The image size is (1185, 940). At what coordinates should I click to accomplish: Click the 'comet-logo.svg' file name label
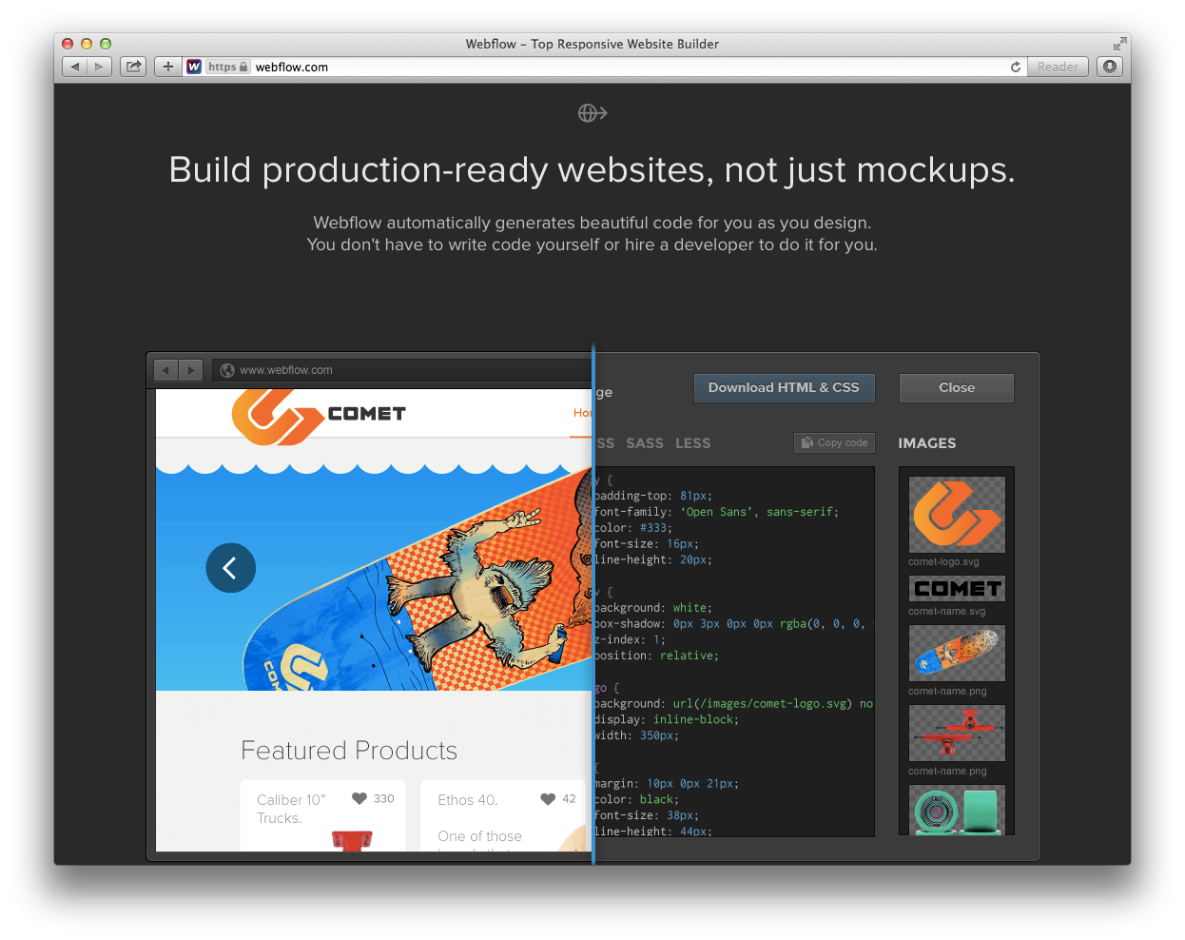[943, 561]
